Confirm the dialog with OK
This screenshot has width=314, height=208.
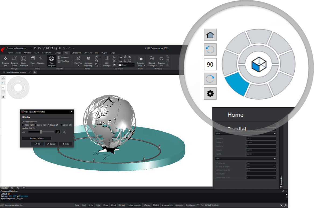pos(37,144)
